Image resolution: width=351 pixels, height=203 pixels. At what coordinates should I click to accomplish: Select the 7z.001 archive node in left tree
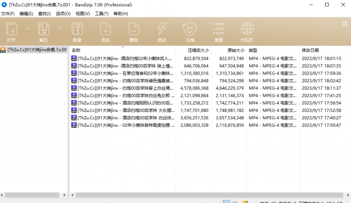[33, 50]
